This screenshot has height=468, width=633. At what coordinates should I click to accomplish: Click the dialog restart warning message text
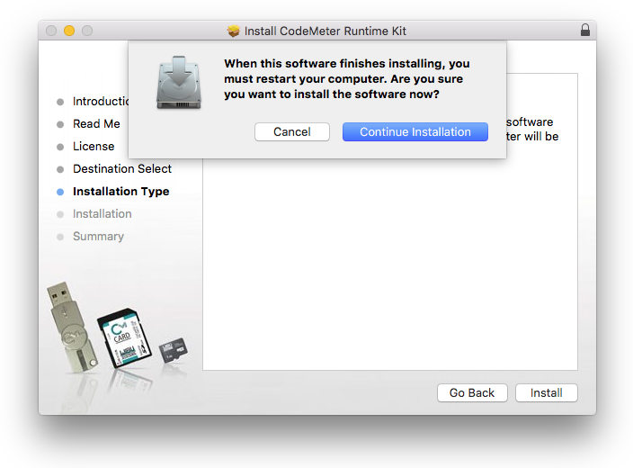[x=347, y=79]
